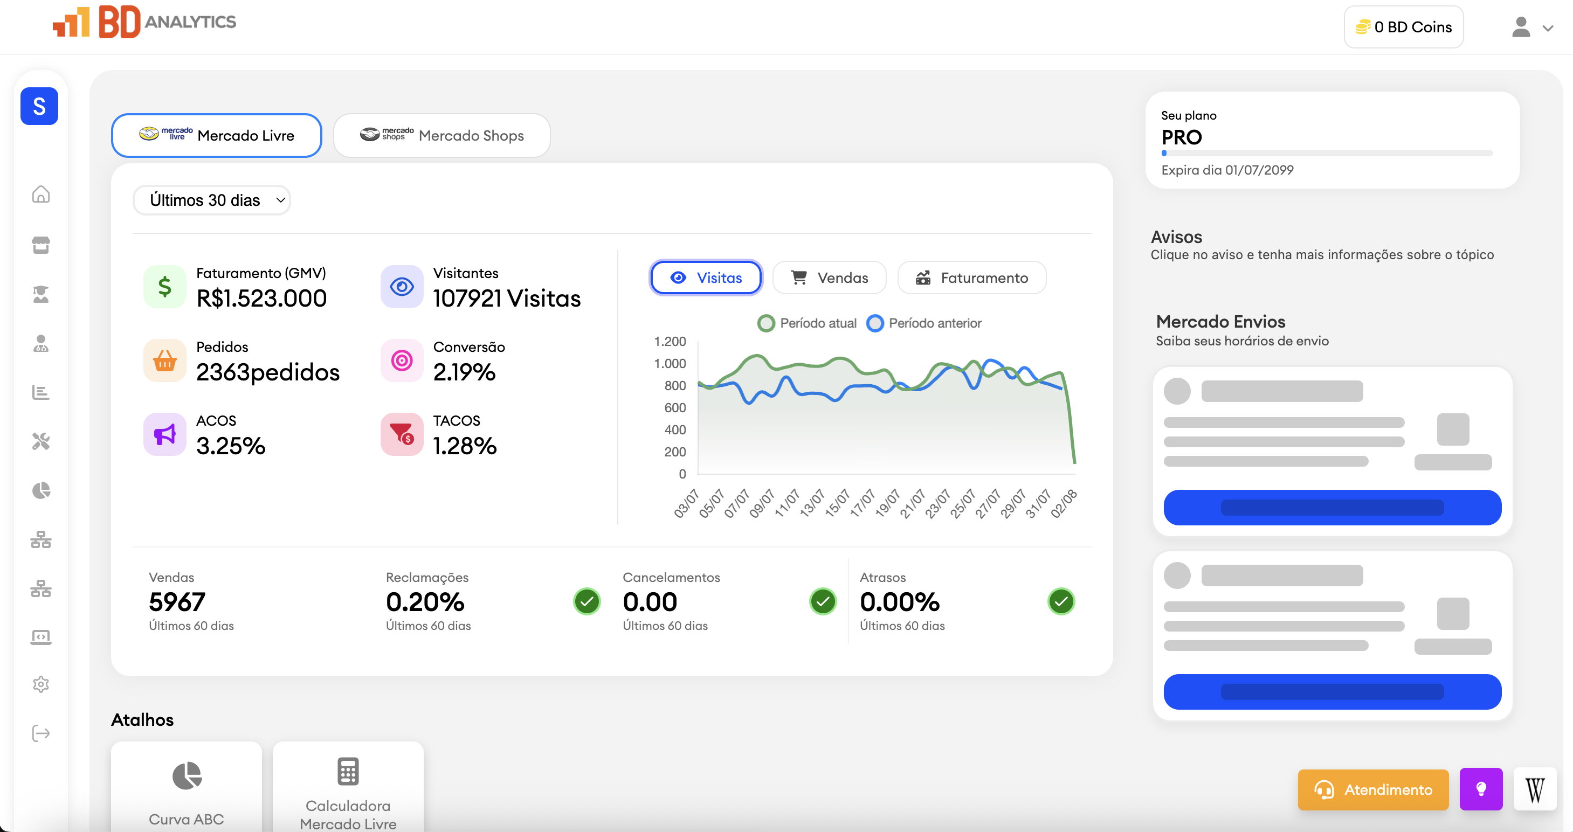Click the Visitantes eye icon
The image size is (1573, 832).
click(402, 286)
